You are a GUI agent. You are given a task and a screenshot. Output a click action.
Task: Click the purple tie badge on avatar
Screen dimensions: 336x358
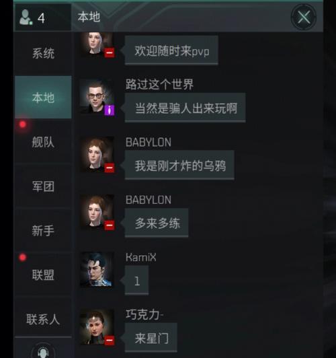click(x=109, y=110)
